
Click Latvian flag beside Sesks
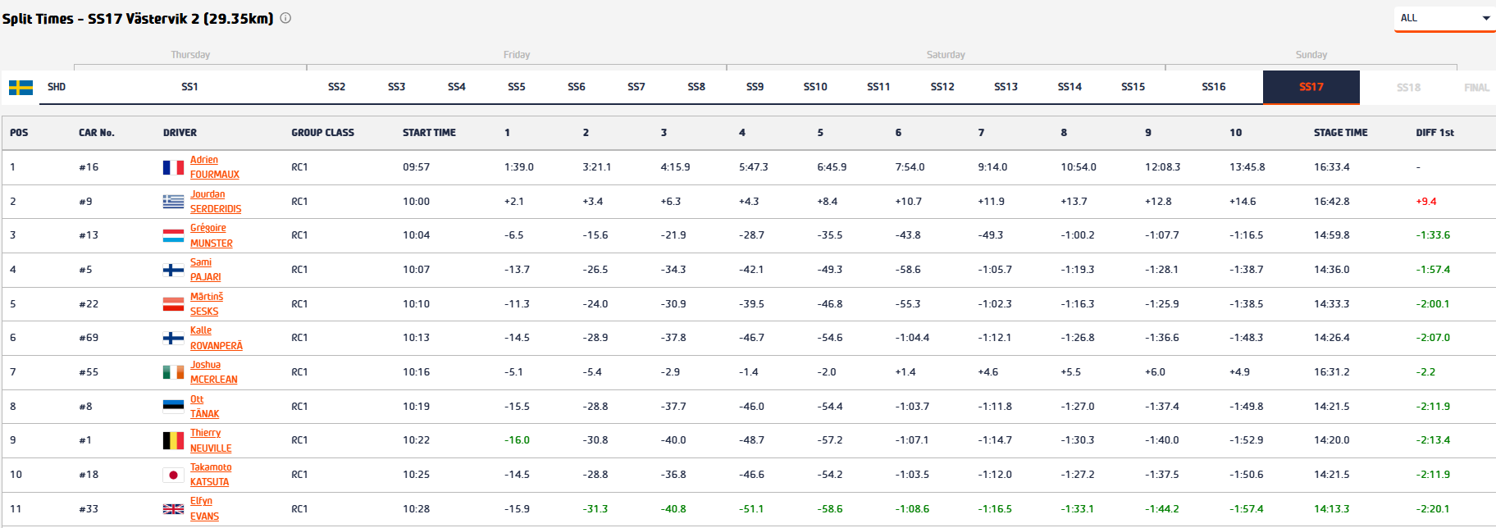(x=173, y=304)
